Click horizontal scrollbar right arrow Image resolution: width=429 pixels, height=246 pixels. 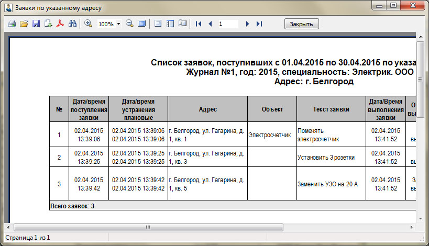(412, 227)
